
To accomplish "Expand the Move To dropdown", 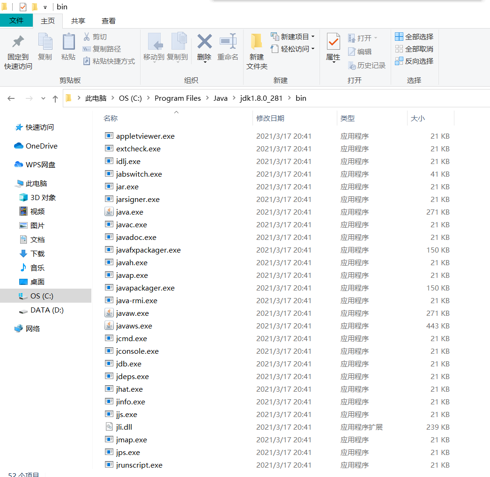I will [x=154, y=62].
